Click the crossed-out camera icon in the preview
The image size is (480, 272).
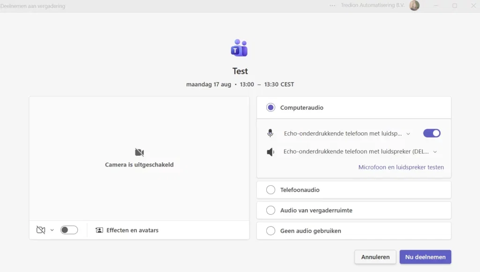point(139,152)
